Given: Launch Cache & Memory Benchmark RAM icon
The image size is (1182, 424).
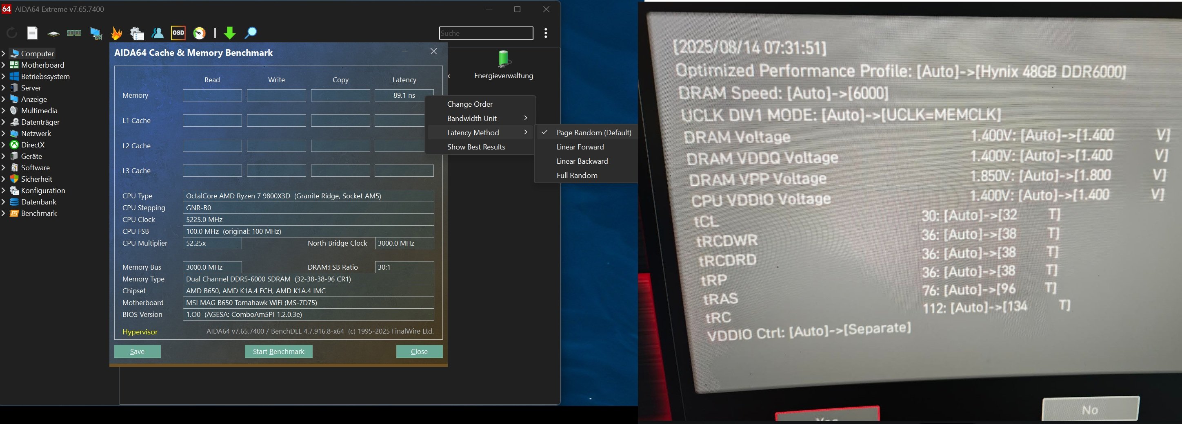Looking at the screenshot, I should [x=74, y=33].
